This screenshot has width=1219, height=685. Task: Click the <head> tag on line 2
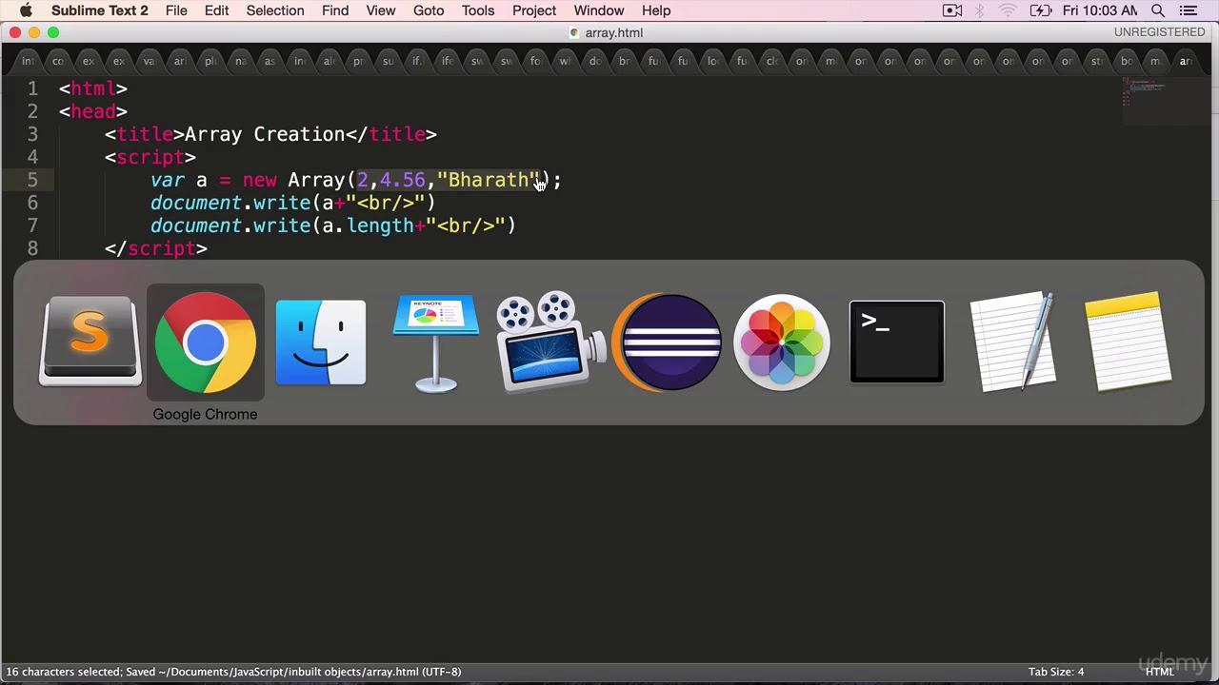pos(93,111)
